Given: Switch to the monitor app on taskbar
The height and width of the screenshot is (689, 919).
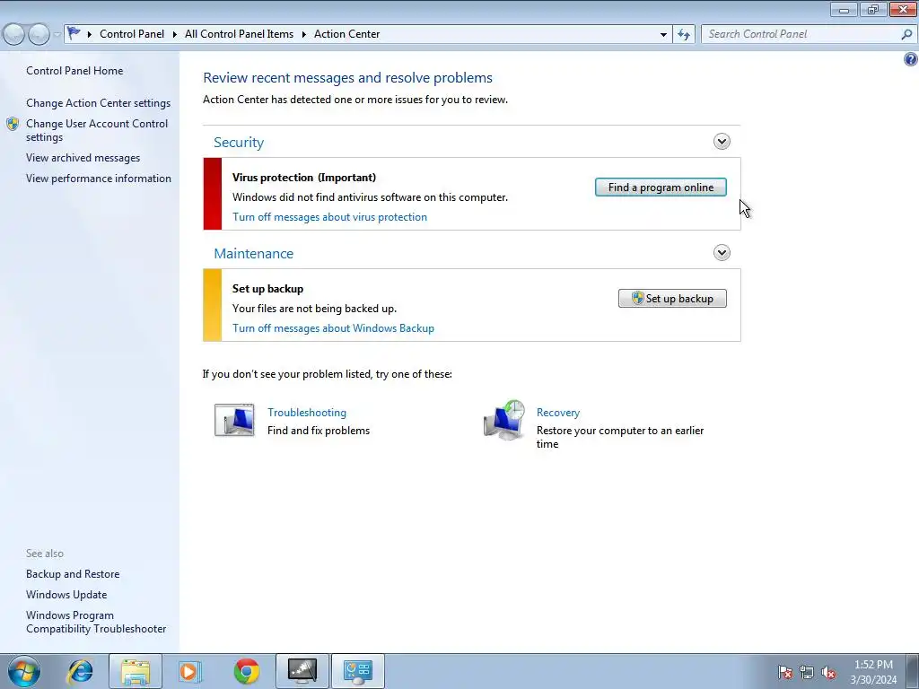Looking at the screenshot, I should point(302,671).
